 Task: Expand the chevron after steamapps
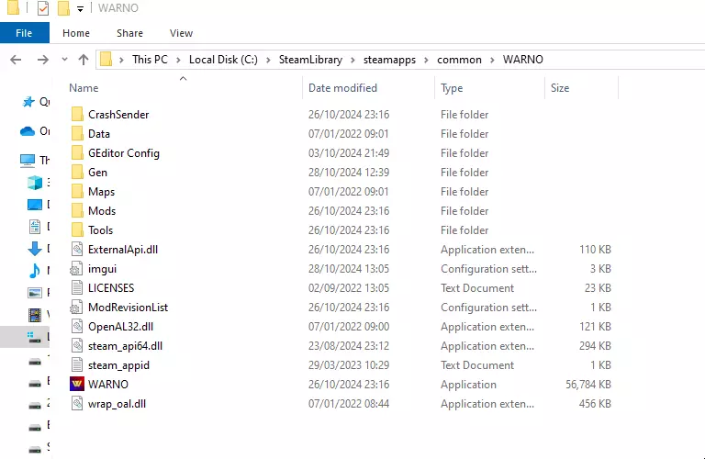point(426,60)
